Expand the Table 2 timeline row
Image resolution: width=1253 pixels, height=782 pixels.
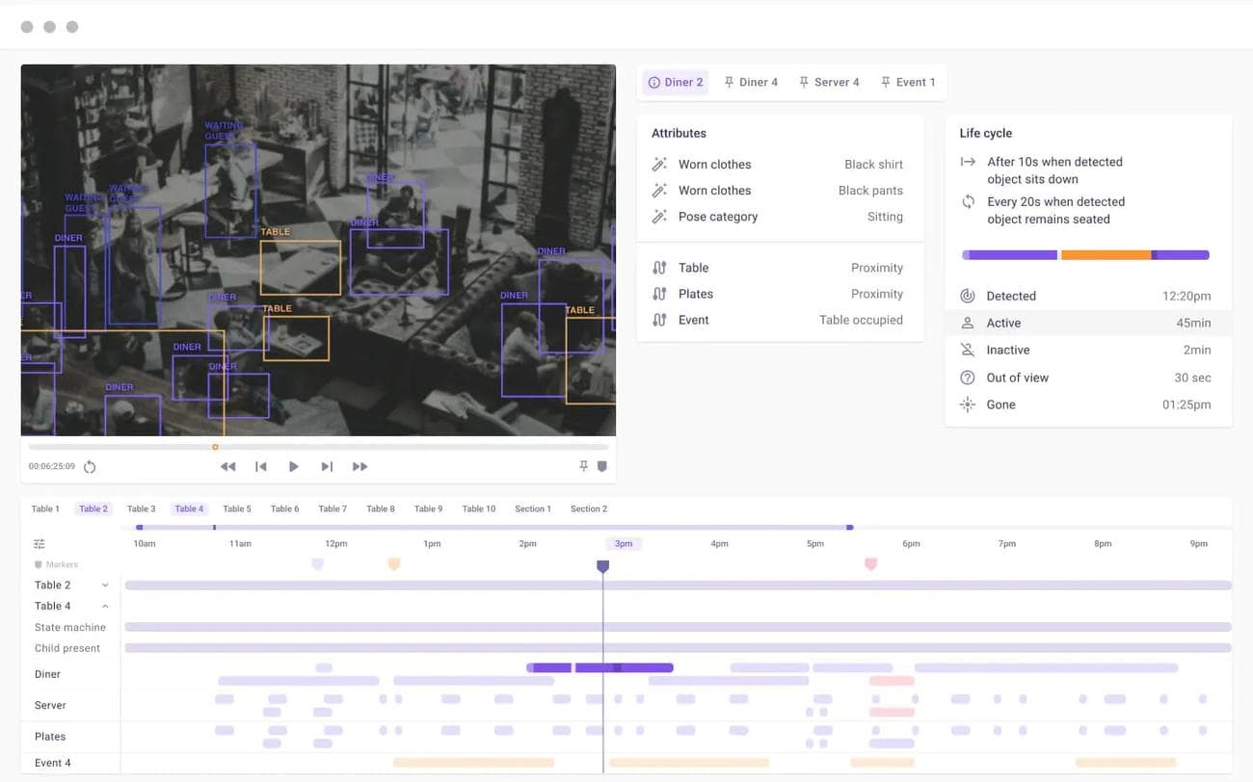tap(105, 586)
